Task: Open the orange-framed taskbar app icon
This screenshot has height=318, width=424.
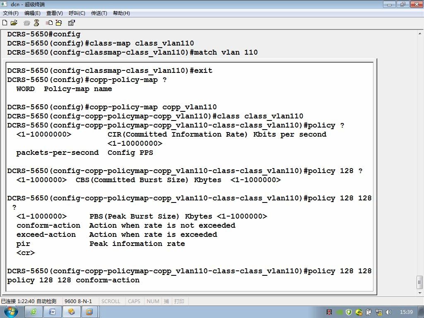Action: (x=89, y=312)
